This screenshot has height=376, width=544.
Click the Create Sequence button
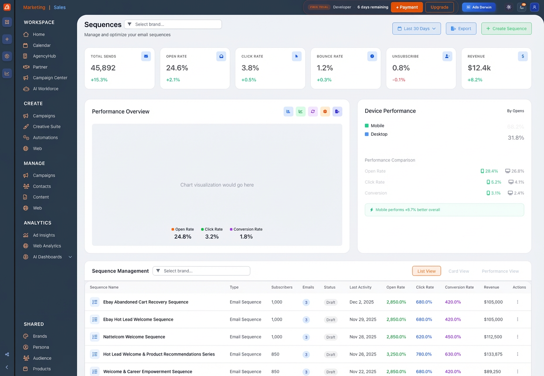[x=506, y=29]
